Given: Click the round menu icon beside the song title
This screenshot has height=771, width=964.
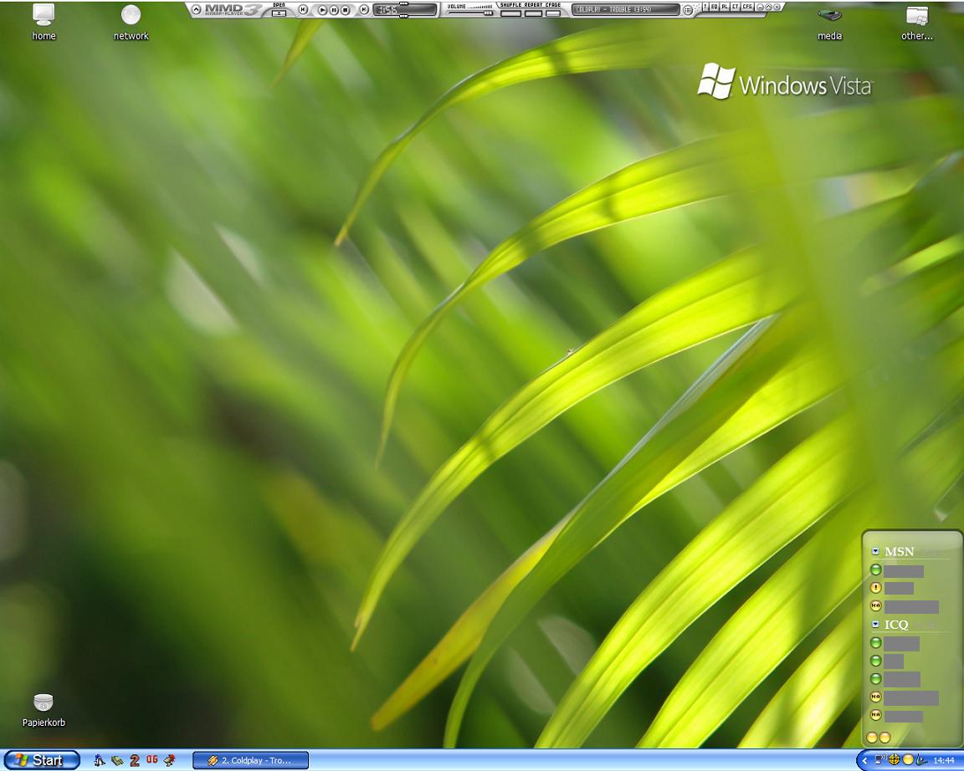Looking at the screenshot, I should coord(687,10).
